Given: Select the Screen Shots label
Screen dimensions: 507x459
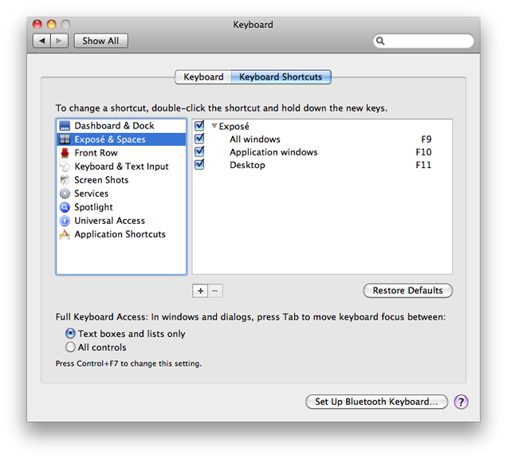Looking at the screenshot, I should [101, 180].
